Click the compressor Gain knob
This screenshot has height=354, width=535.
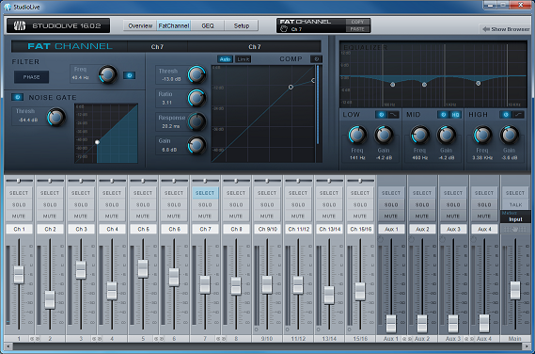point(197,145)
